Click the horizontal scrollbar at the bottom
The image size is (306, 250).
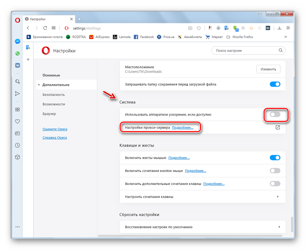pyautogui.click(x=190, y=236)
